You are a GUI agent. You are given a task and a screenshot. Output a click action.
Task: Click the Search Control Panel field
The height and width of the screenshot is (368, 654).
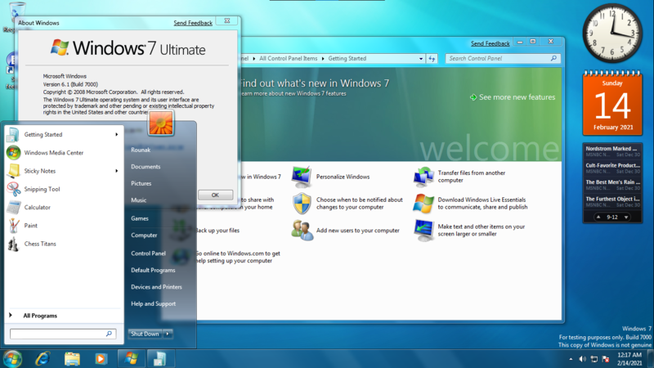click(503, 58)
